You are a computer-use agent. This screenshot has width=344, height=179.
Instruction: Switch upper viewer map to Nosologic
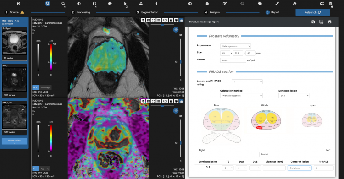pos(45,87)
